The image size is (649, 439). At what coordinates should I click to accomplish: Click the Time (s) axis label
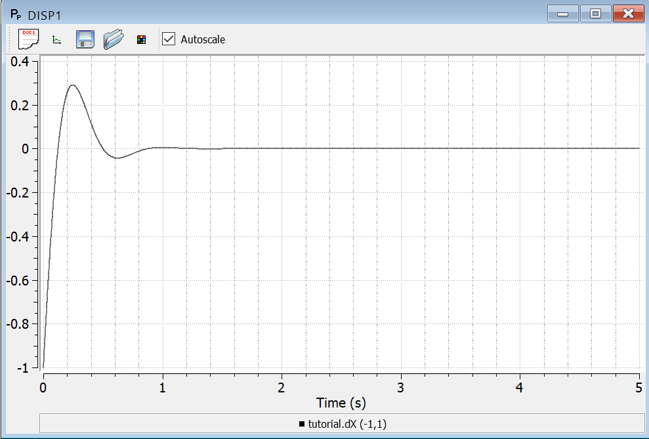click(341, 403)
